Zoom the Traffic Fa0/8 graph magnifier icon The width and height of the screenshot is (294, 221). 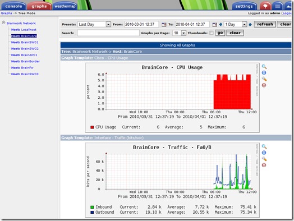pyautogui.click(x=264, y=146)
